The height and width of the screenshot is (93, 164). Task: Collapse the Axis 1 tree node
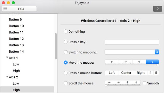(x=7, y=57)
